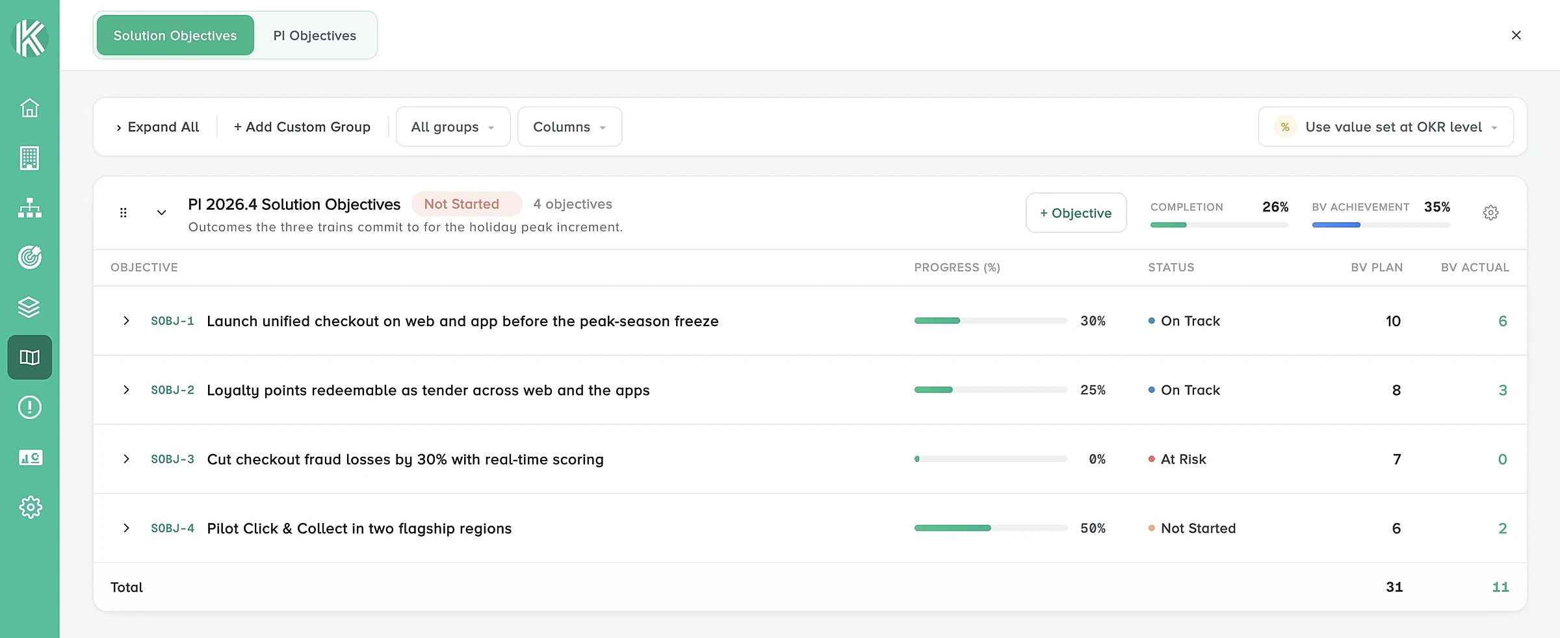Click the Completion 26% bar
The image size is (1560, 638).
[x=1219, y=225]
